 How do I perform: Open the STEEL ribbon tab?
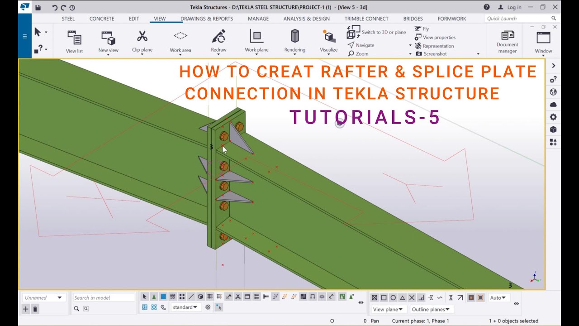[68, 19]
